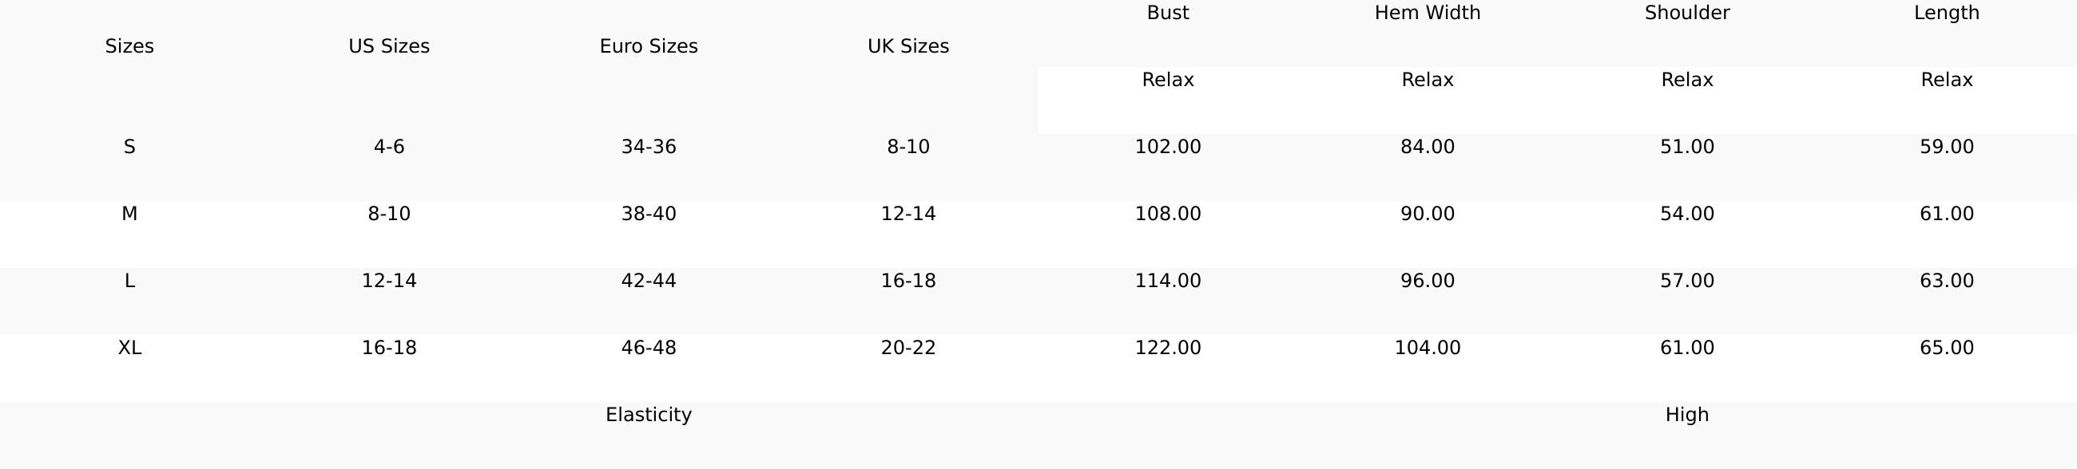Select the hem width value 104.00
2077x469 pixels.
[1427, 348]
